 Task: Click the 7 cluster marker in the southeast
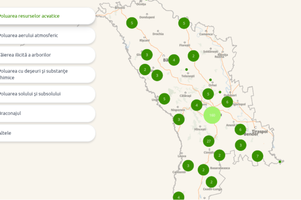[x=257, y=156]
